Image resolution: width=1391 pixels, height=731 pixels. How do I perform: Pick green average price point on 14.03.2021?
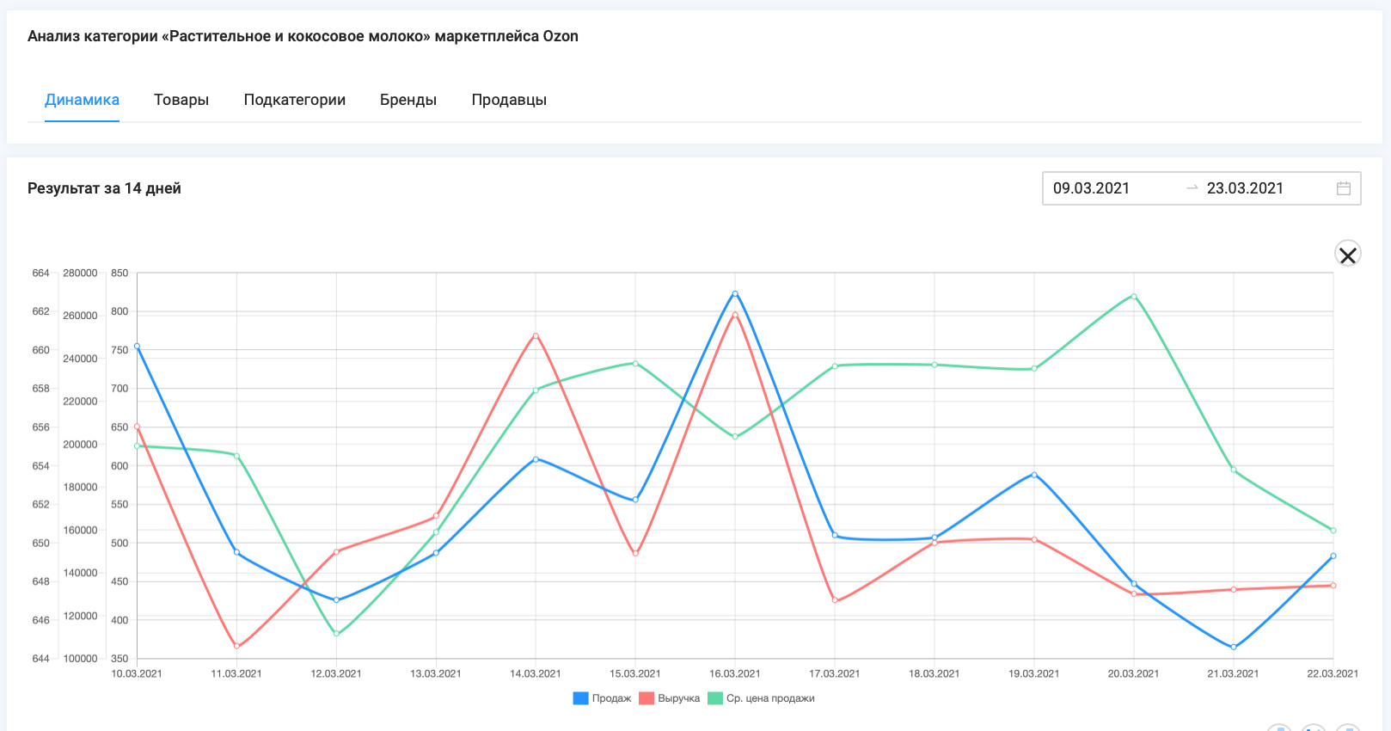pyautogui.click(x=536, y=390)
